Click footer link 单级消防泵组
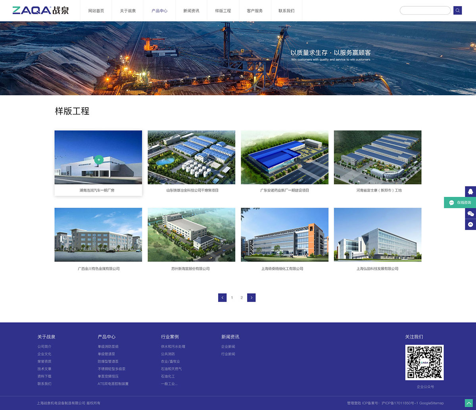476x410 pixels. pos(108,346)
